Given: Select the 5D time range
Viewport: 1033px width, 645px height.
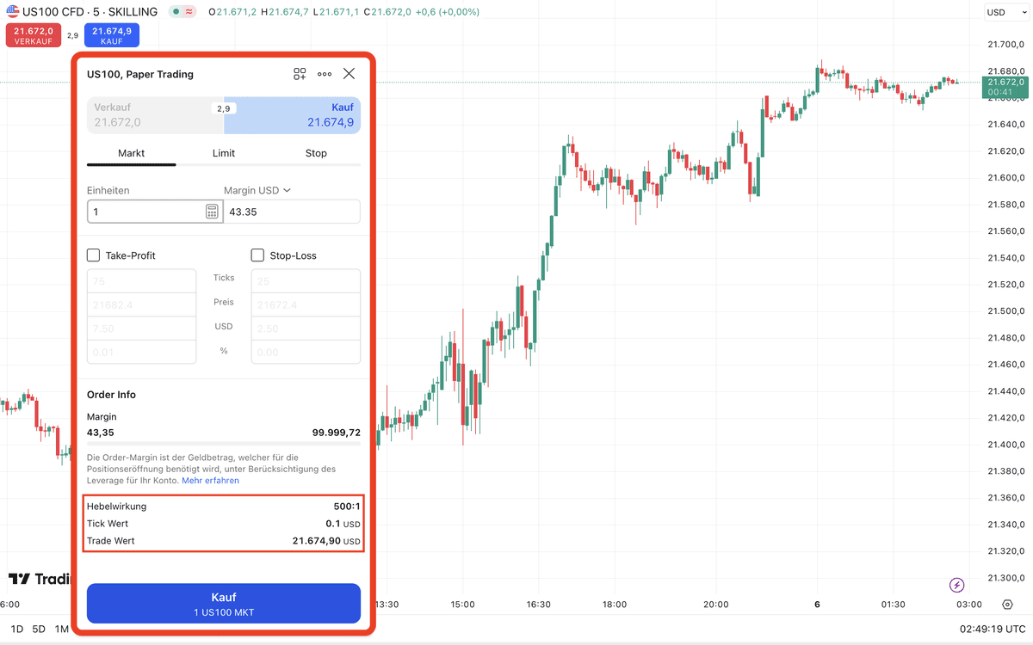Looking at the screenshot, I should click(x=39, y=629).
